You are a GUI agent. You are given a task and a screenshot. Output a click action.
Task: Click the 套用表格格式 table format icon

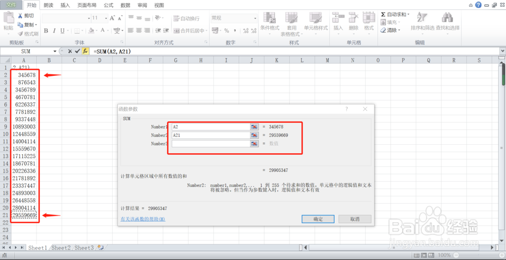pos(291,18)
